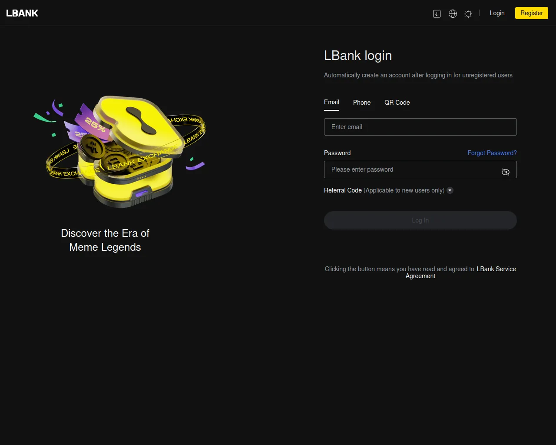Show password using the crossed-eye icon

505,172
